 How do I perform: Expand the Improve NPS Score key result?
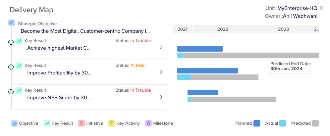click(x=161, y=97)
